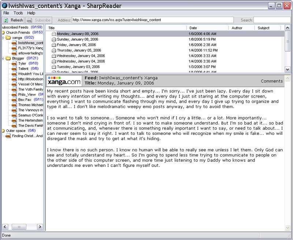Open the Finding Christ...And feed
Viewport: 293px width, 240px height.
click(x=27, y=136)
